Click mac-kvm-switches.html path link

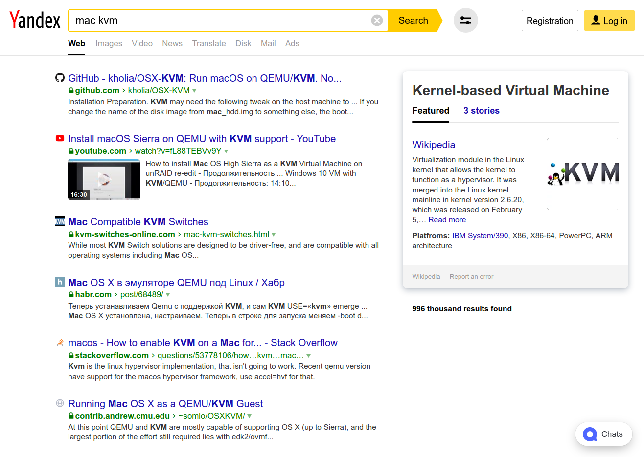(227, 235)
